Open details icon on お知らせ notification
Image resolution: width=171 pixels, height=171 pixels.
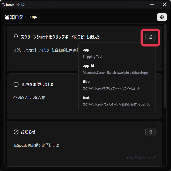(x=150, y=132)
